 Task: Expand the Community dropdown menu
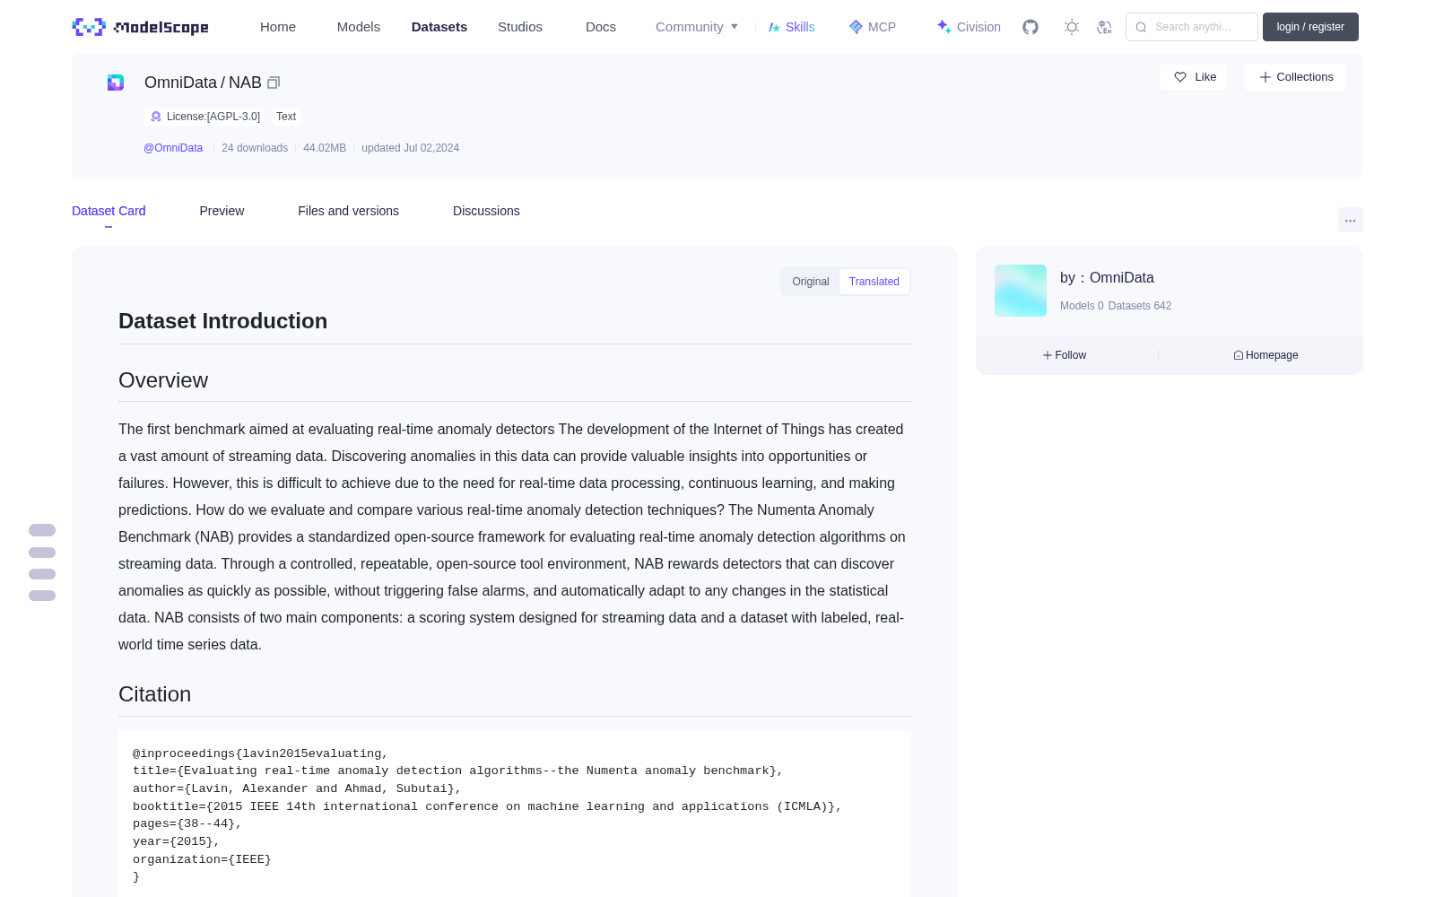pos(697,27)
